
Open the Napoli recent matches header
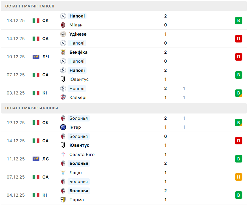coord(30,6)
